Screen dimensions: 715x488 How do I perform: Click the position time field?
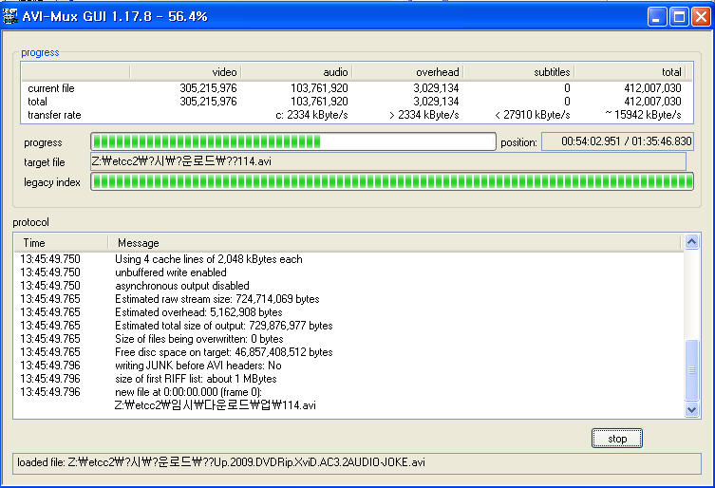617,141
